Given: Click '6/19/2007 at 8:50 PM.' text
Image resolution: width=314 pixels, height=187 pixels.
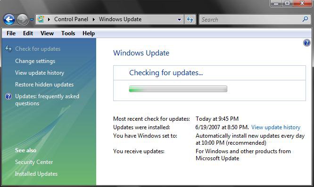Looking at the screenshot, I should 222,127.
